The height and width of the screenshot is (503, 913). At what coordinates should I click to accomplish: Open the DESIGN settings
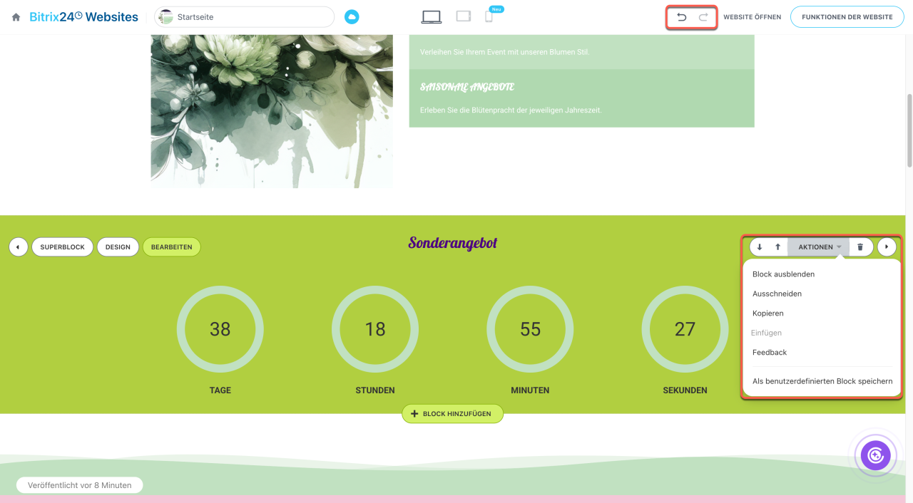(x=118, y=247)
